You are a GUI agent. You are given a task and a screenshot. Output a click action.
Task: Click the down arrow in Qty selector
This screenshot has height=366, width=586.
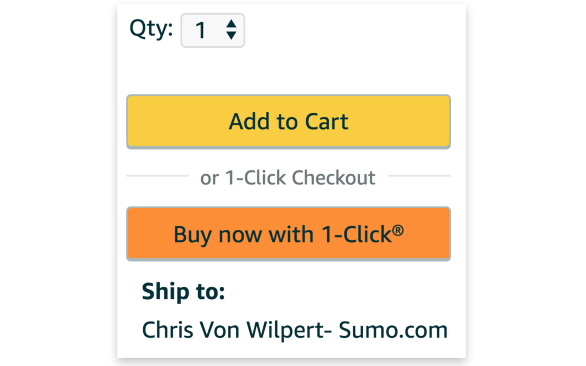231,36
